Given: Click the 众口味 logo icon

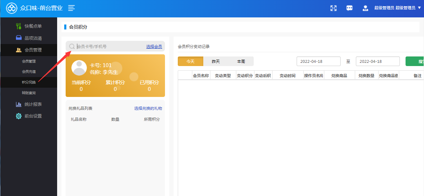Looking at the screenshot, I should click(x=12, y=8).
